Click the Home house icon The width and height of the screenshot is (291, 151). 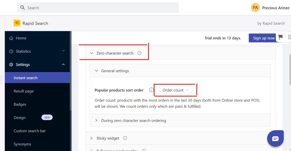[x=11, y=38]
